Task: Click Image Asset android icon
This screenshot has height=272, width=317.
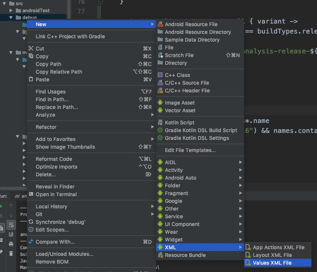Action: click(160, 103)
